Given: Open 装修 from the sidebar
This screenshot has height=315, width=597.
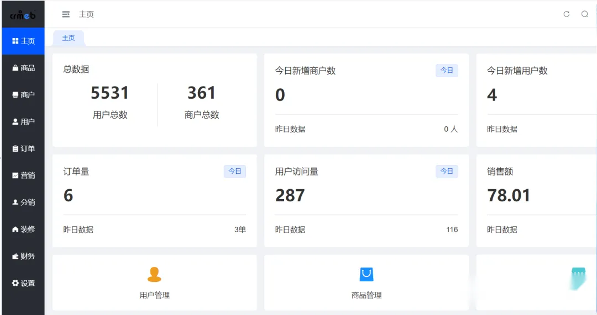Looking at the screenshot, I should click(23, 229).
